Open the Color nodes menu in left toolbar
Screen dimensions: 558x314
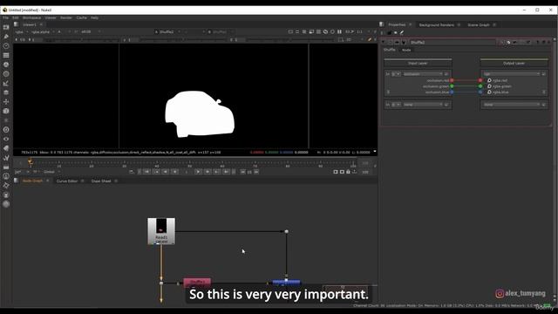[x=6, y=65]
